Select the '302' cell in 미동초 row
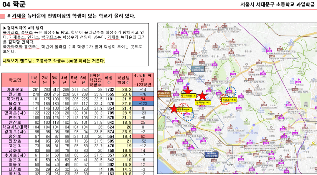The image size is (317, 175). coord(109,164)
